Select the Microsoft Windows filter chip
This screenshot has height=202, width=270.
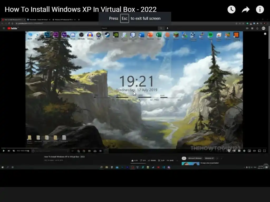coord(195,158)
